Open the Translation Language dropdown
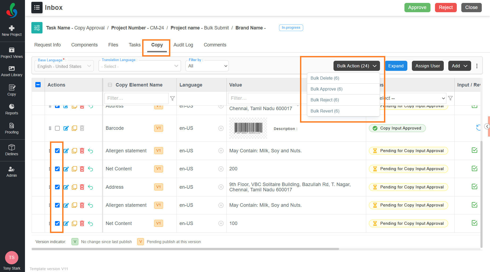The image size is (490, 272). click(140, 66)
